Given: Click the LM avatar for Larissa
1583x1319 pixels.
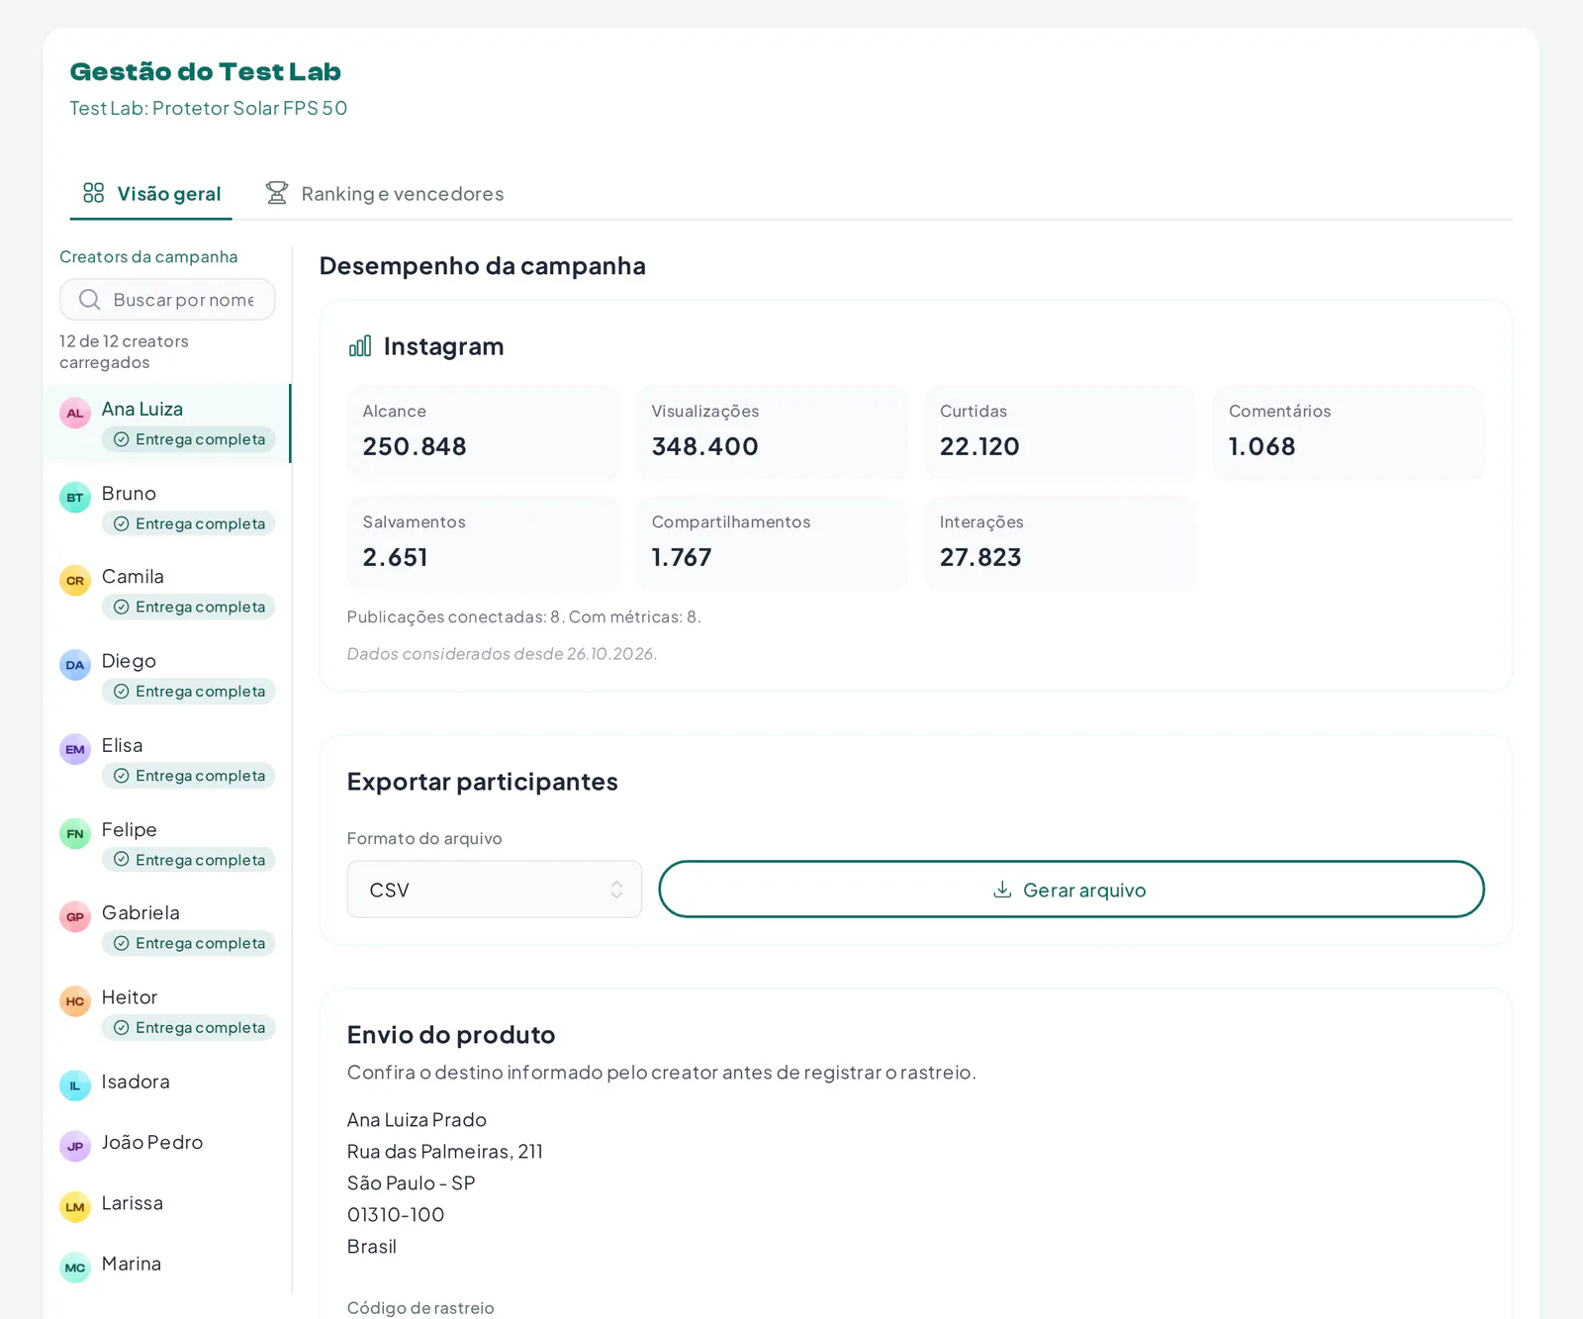Looking at the screenshot, I should tap(75, 1207).
